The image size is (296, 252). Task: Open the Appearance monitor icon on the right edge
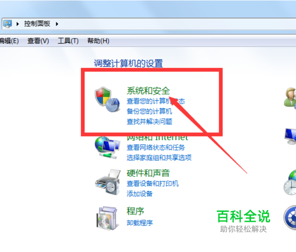click(290, 137)
